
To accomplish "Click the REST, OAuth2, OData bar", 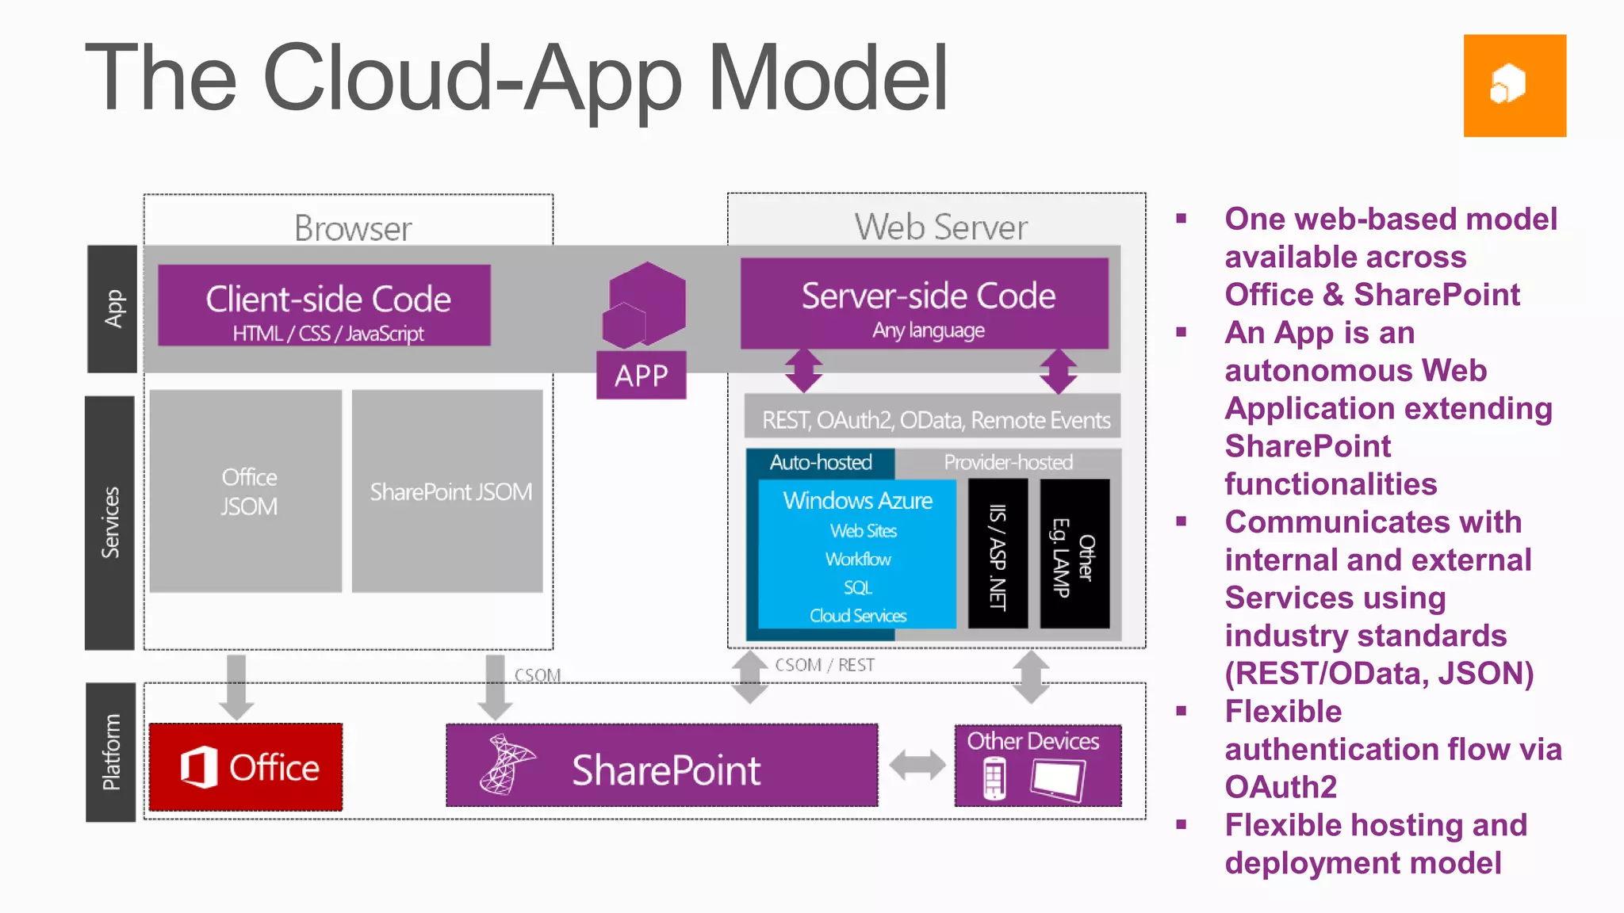I will (x=933, y=417).
